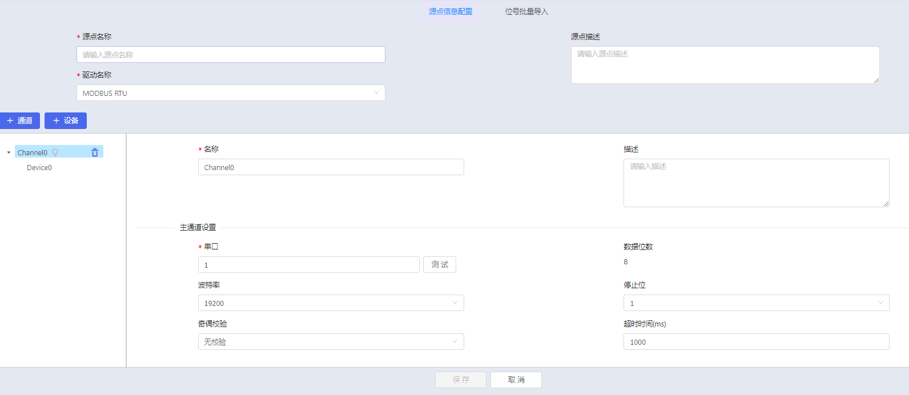Open the 停止位 stop bit dropdown
Viewport: 909px width, 395px height.
point(756,303)
